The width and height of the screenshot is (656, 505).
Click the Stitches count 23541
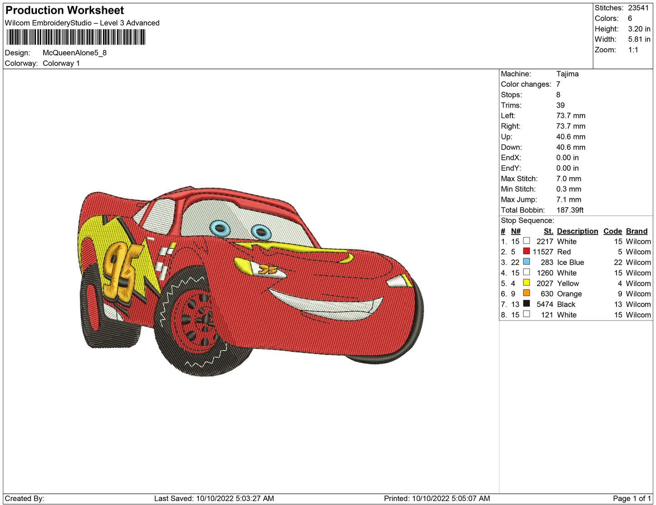(638, 8)
